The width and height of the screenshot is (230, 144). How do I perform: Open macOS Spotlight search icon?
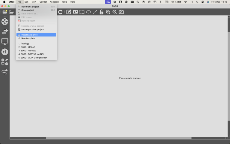(x=197, y=2)
